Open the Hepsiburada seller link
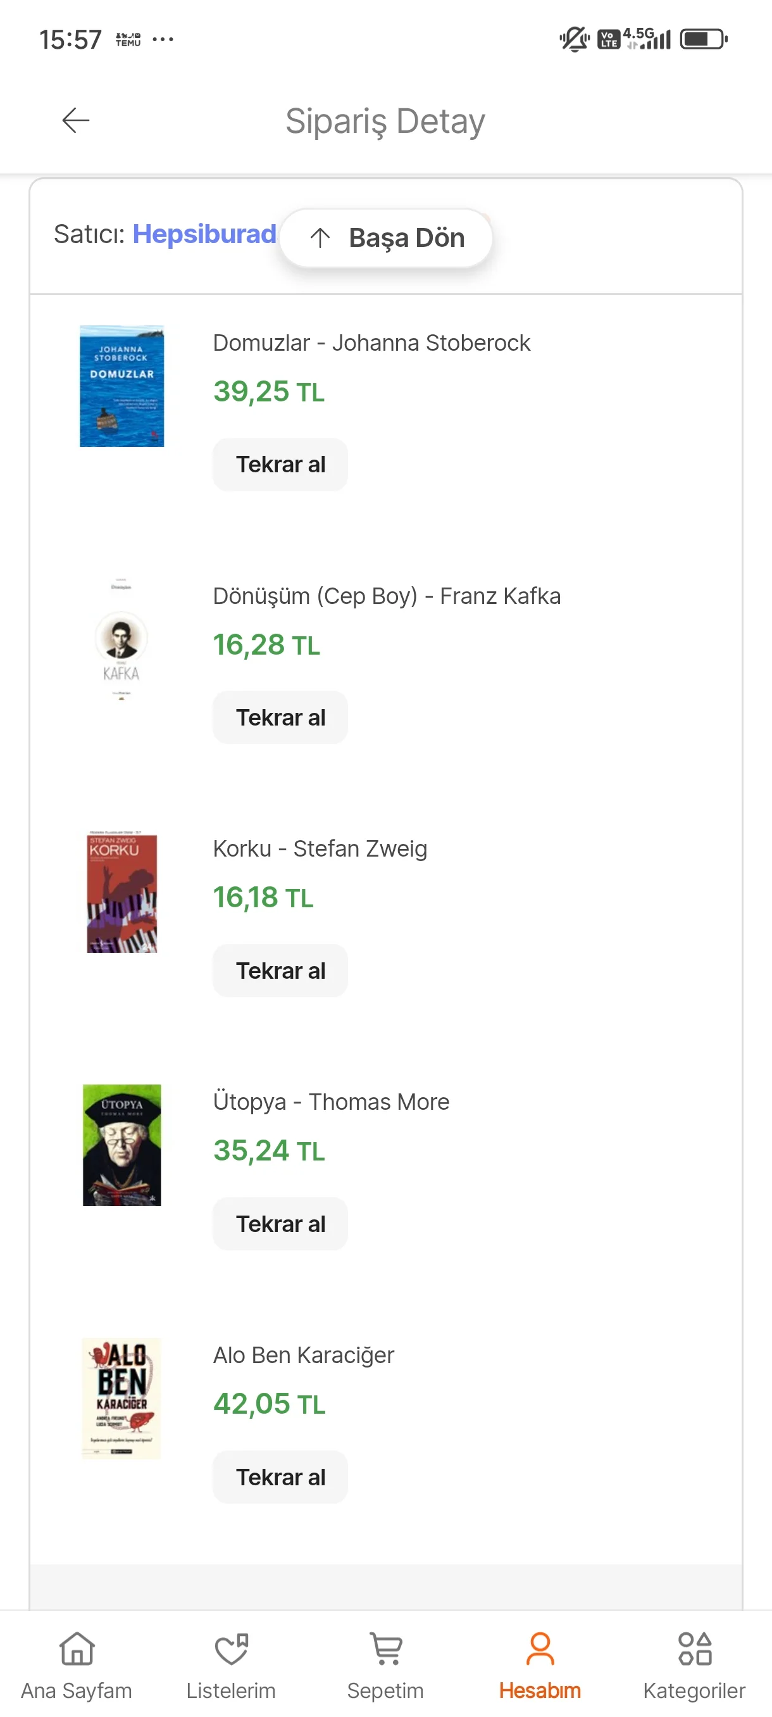Screen dimensions: 772x1717 point(204,234)
